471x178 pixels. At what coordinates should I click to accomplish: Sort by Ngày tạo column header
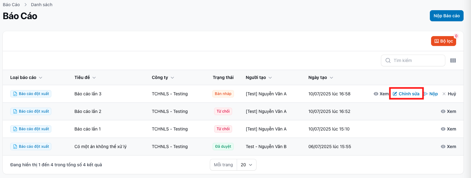pos(318,77)
